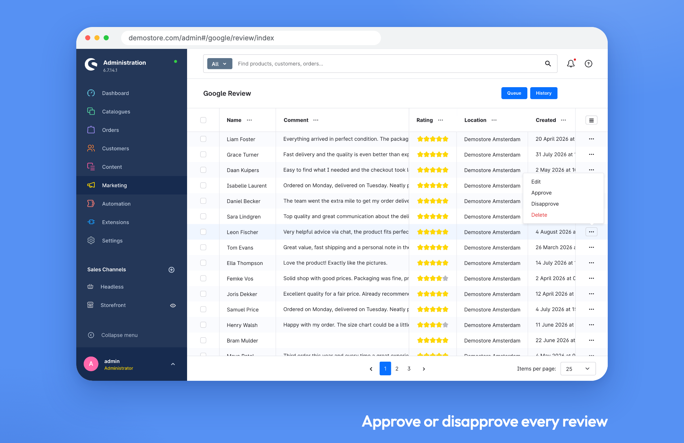
Task: Go to page 2 of reviews
Action: coord(397,369)
